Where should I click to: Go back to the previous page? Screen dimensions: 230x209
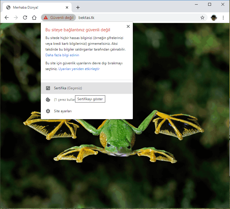pyautogui.click(x=7, y=18)
